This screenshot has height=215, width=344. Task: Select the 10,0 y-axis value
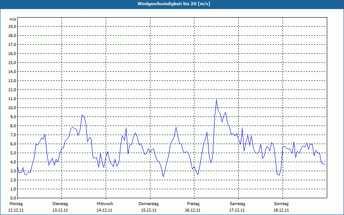tap(12, 108)
